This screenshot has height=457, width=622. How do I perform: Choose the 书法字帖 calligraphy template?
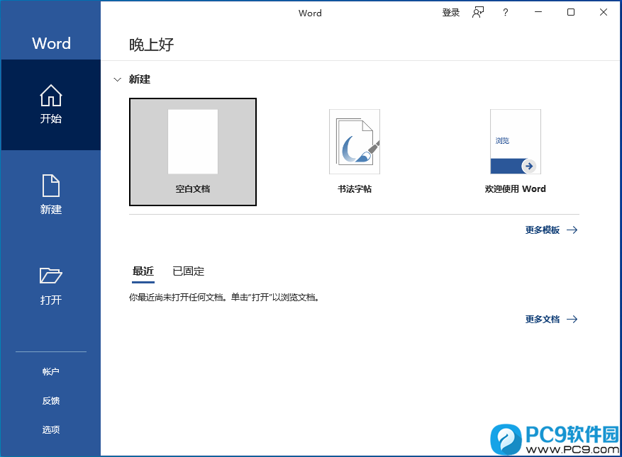[x=354, y=152]
